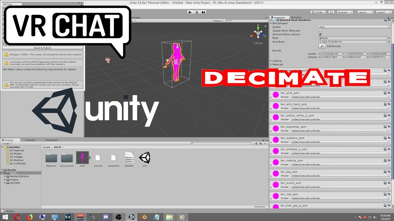Select All Prefabs under Favorites
The height and width of the screenshot is (221, 394).
(16, 157)
